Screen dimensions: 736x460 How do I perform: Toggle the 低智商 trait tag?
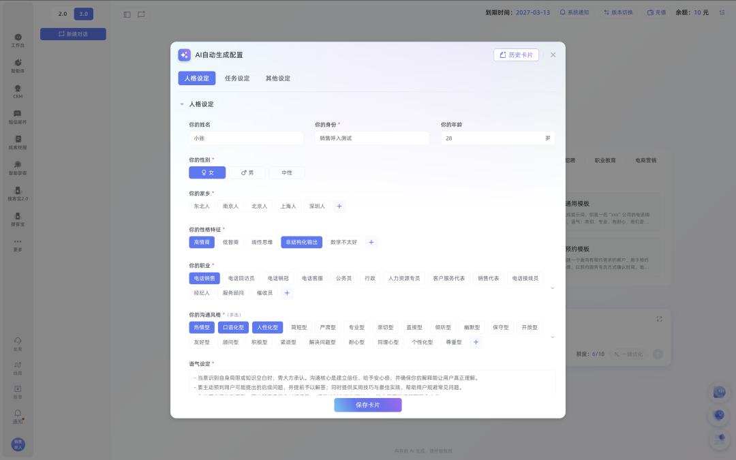230,242
